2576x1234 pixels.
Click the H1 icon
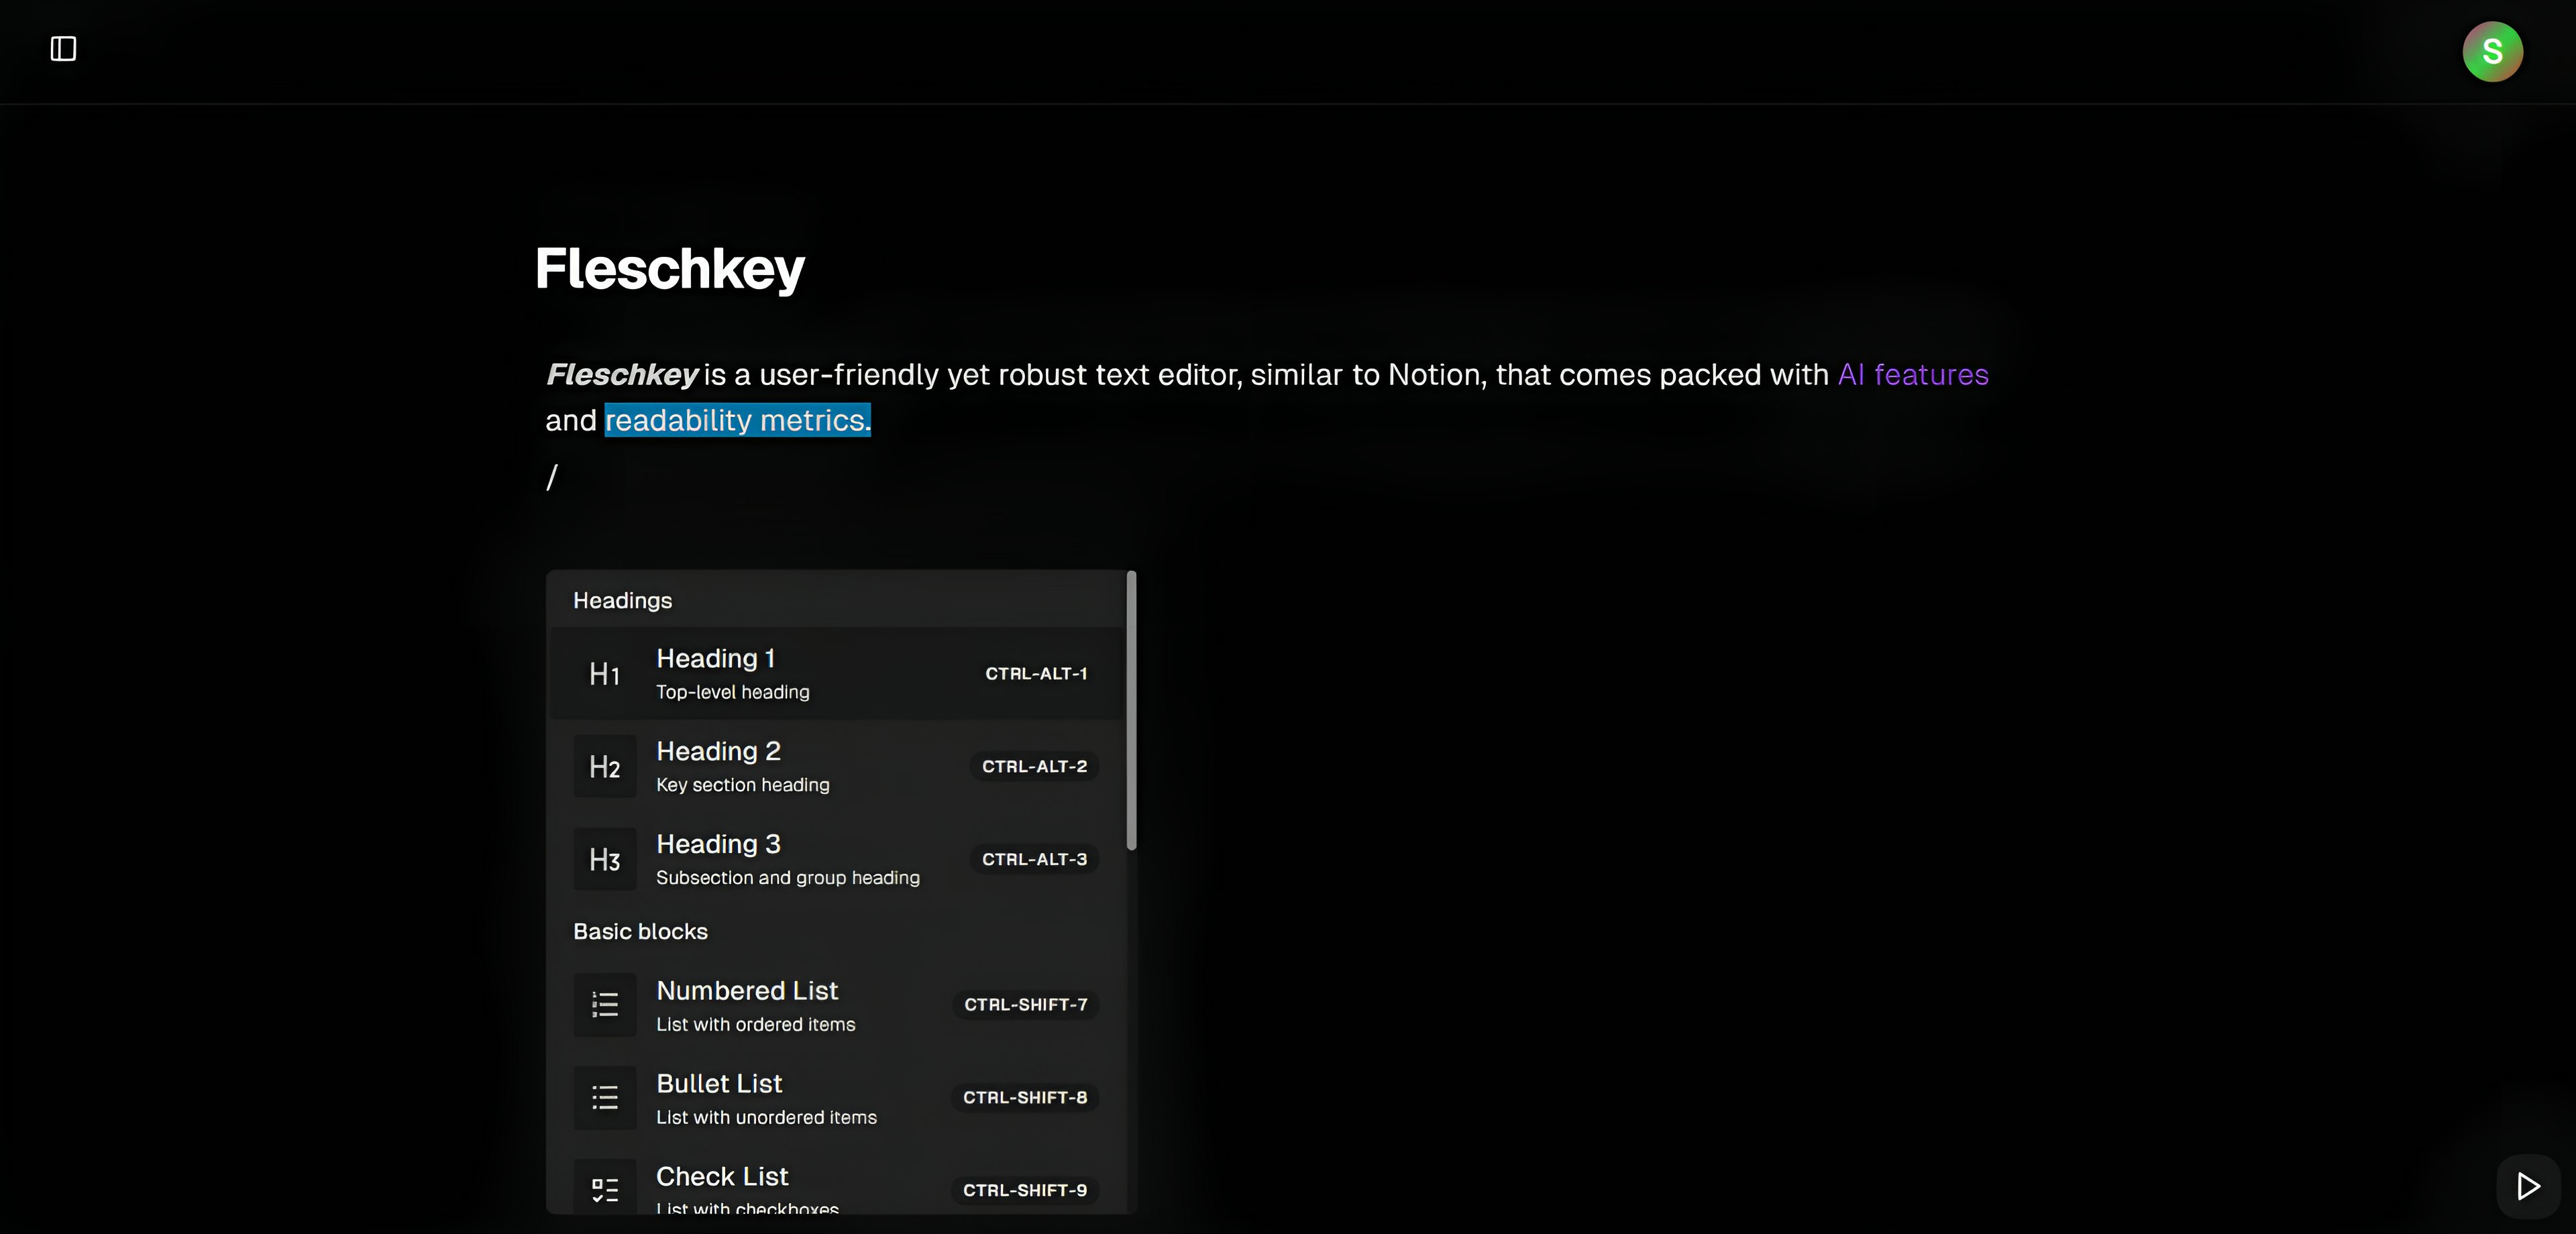tap(604, 674)
